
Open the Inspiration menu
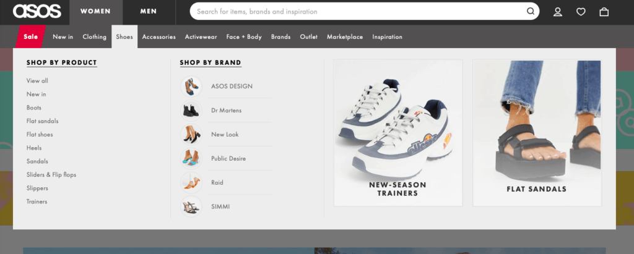(387, 36)
